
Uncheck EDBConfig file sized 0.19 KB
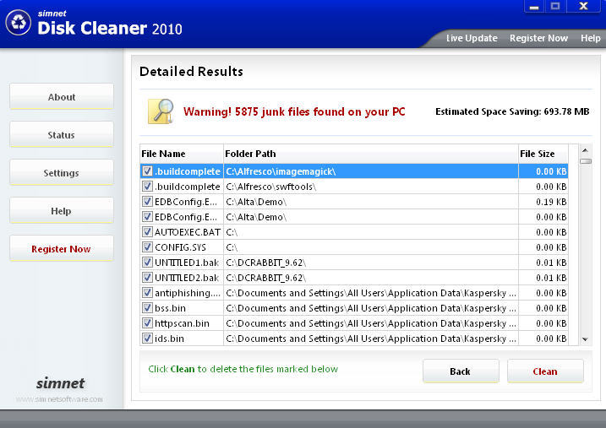pyautogui.click(x=147, y=202)
